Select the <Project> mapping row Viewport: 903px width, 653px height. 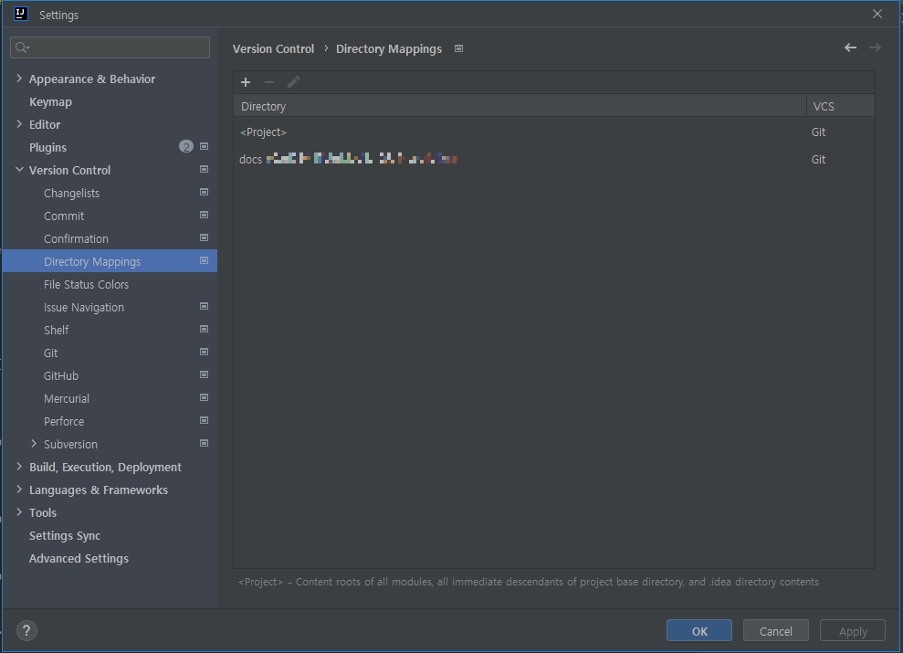554,132
